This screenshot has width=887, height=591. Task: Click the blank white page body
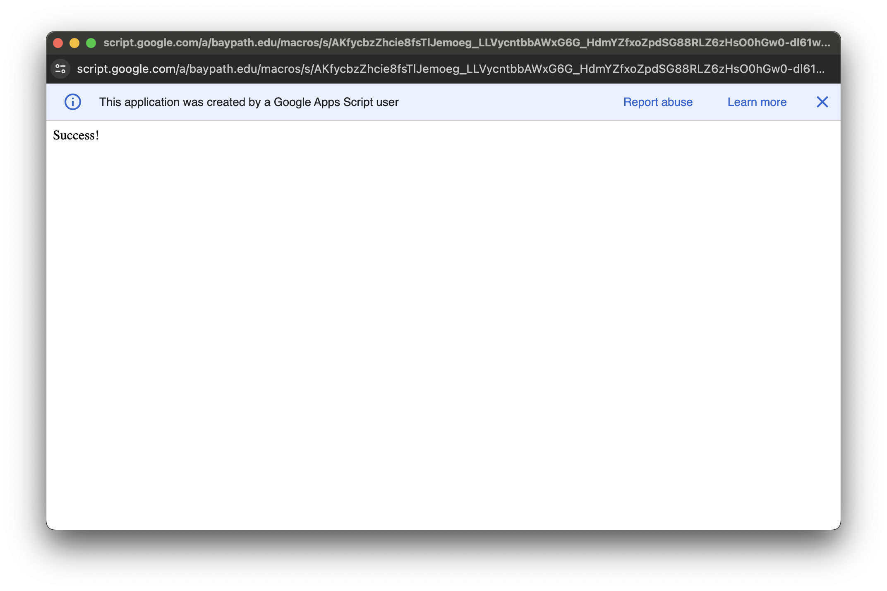(x=443, y=323)
